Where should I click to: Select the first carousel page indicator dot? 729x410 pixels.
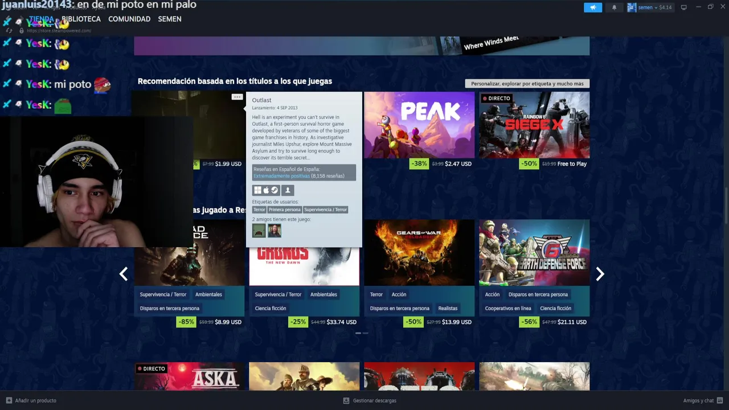pyautogui.click(x=358, y=333)
